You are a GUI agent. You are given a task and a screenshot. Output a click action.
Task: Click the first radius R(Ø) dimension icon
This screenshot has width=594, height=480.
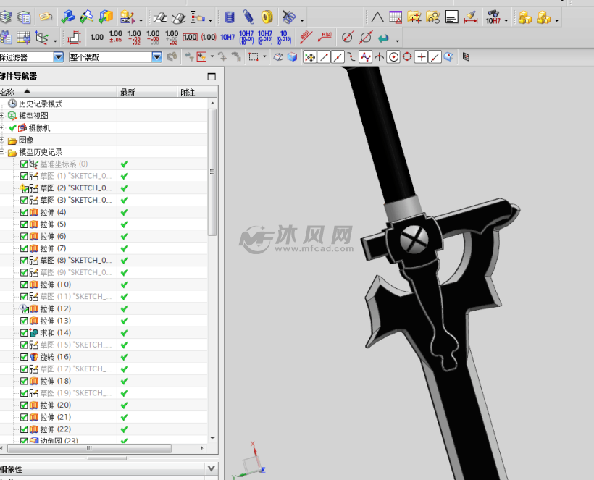pyautogui.click(x=306, y=37)
